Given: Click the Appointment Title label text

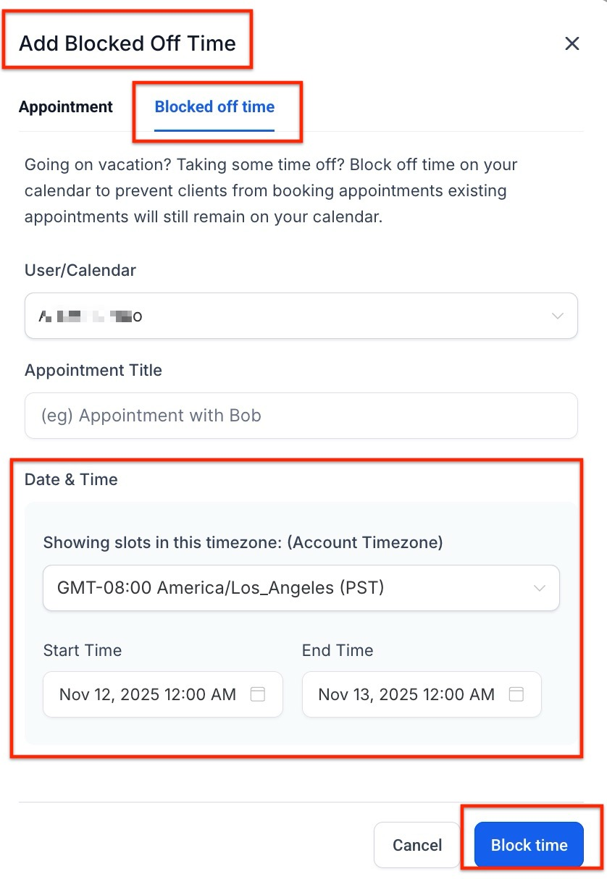Looking at the screenshot, I should 93,370.
